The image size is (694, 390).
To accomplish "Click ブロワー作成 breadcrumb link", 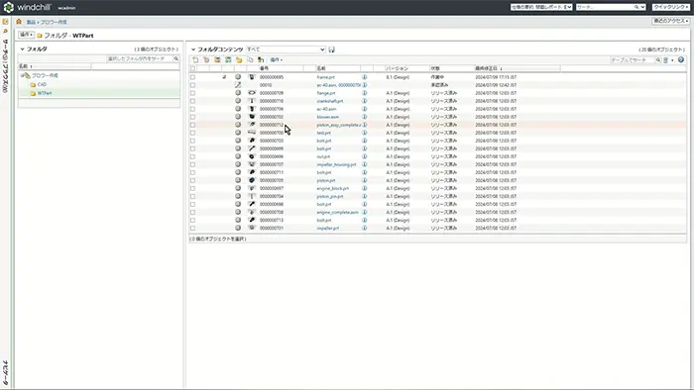I will tap(54, 22).
